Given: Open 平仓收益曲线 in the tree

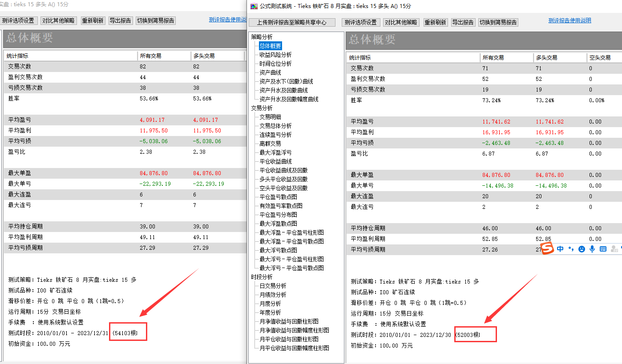Looking at the screenshot, I should click(x=276, y=161).
